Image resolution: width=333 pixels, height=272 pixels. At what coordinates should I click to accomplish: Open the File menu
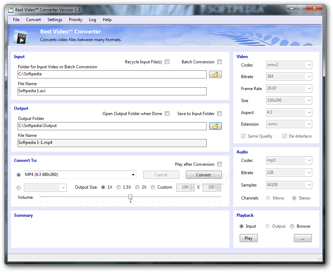[x=16, y=20]
